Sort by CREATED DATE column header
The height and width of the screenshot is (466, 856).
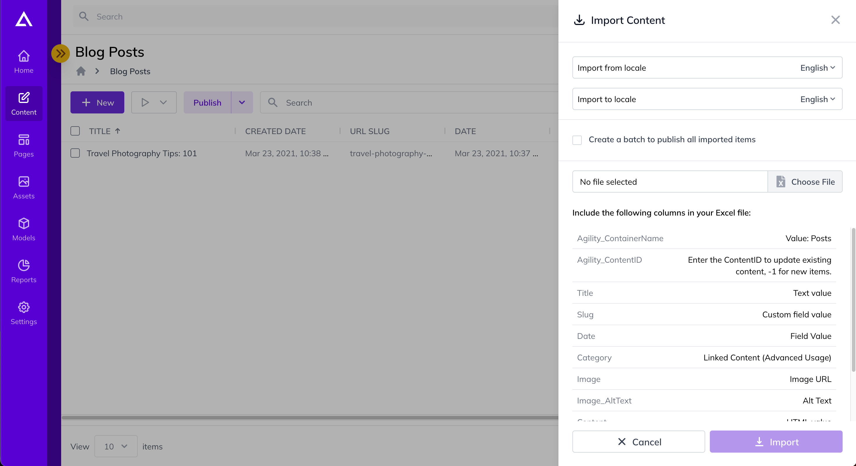tap(275, 131)
